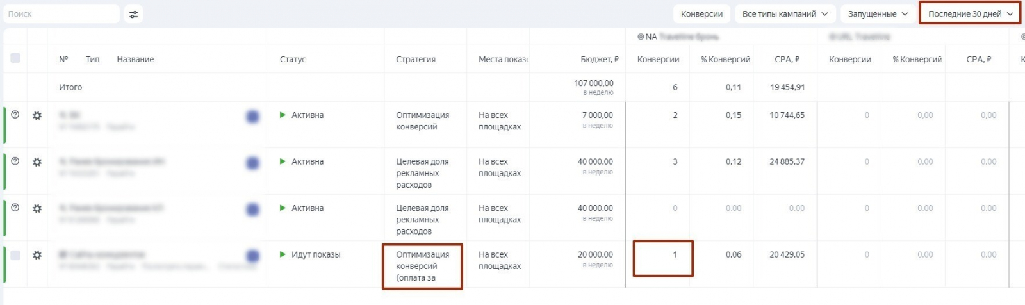Viewport: 1025px width, 305px height.
Task: Click the gear icon in the first campaign row
Action: [x=37, y=116]
